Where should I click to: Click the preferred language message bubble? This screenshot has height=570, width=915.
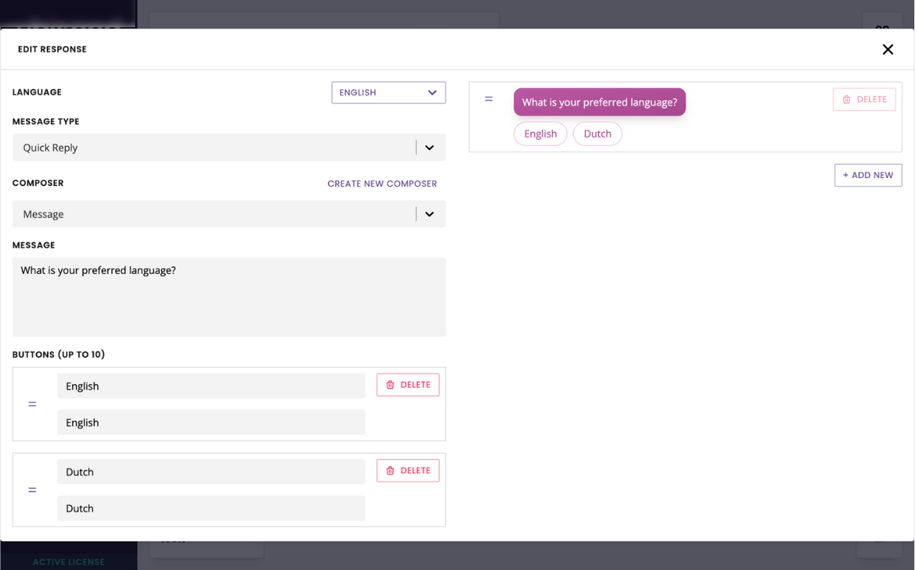coord(599,101)
